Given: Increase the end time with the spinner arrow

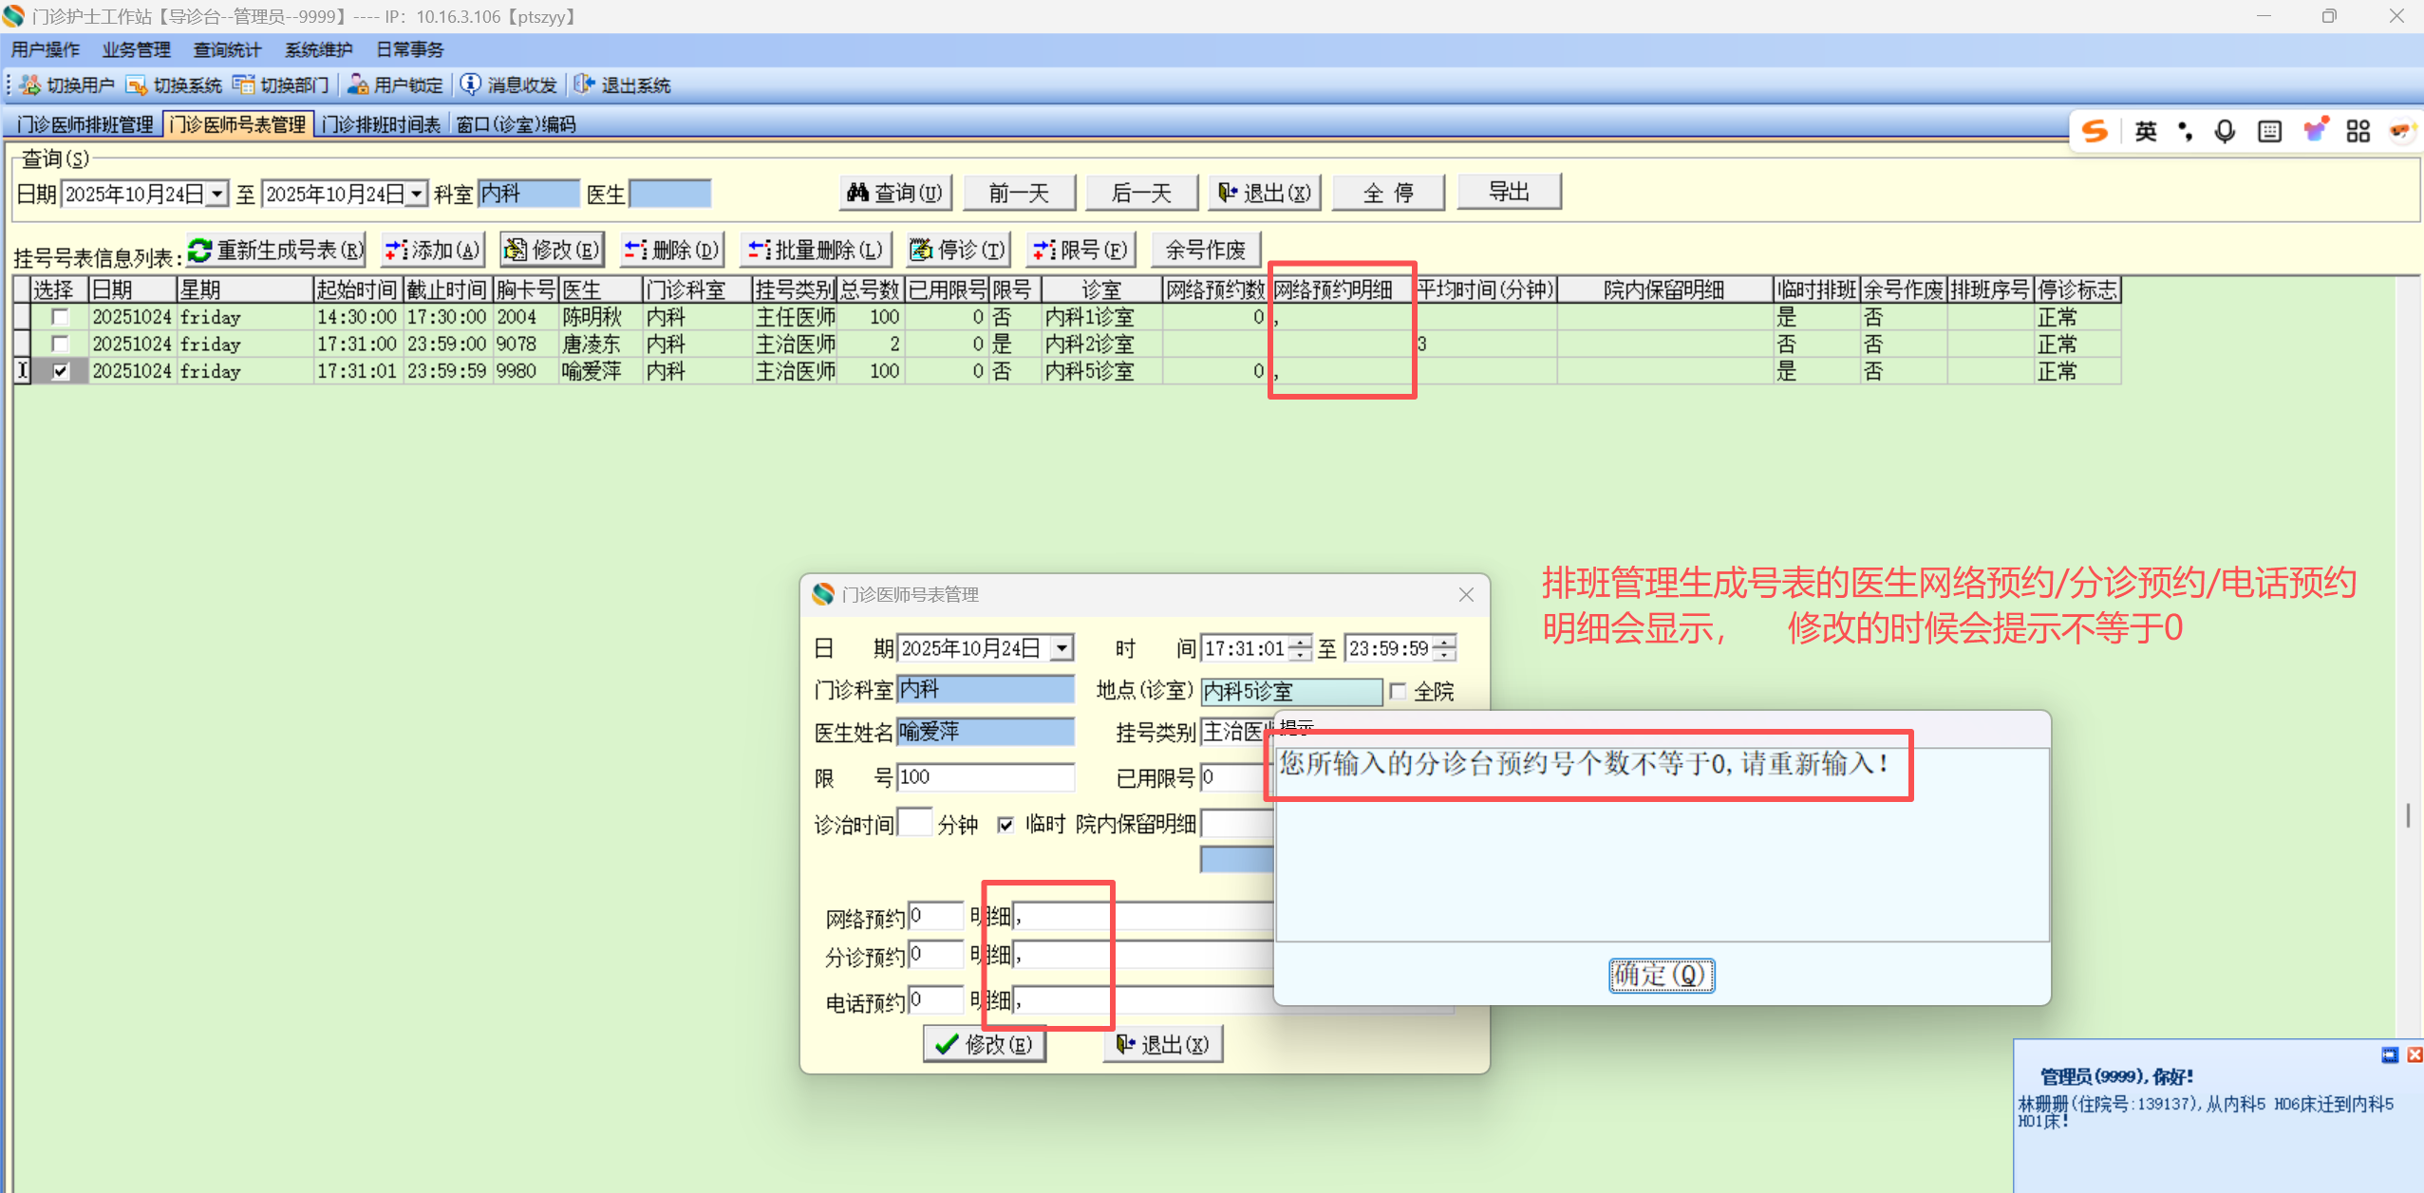Looking at the screenshot, I should [x=1444, y=643].
